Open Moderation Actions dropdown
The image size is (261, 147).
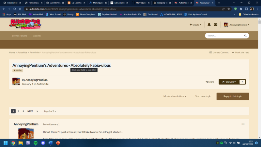click(x=175, y=96)
